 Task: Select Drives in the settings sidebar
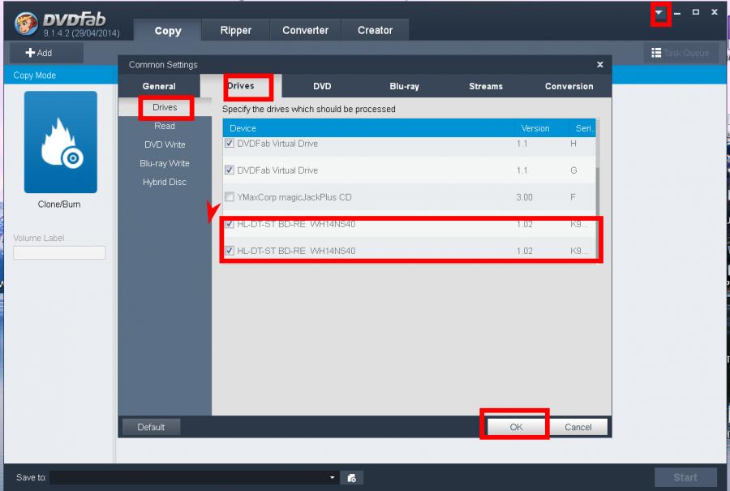165,107
